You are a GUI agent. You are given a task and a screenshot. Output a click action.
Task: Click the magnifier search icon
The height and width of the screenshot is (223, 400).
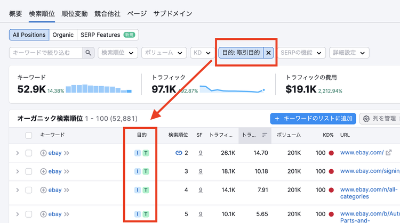(88, 53)
